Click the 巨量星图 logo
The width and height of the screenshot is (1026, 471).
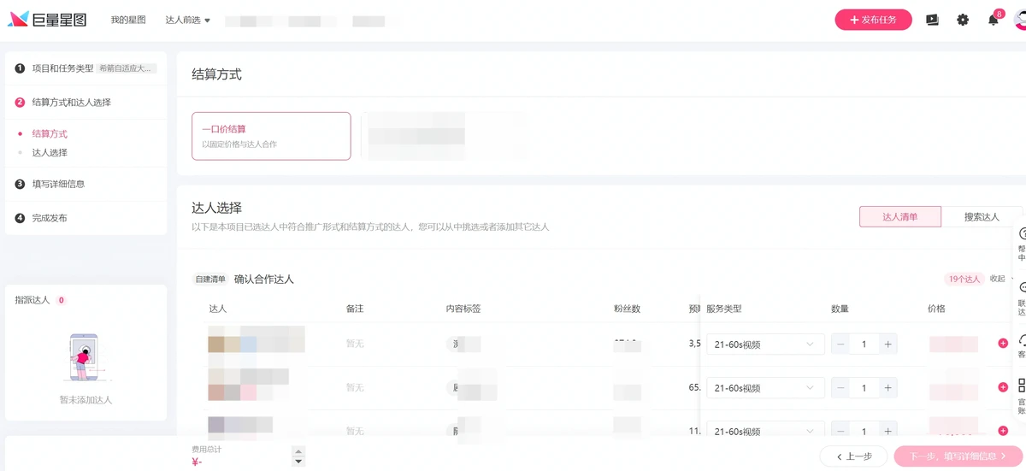coord(47,20)
